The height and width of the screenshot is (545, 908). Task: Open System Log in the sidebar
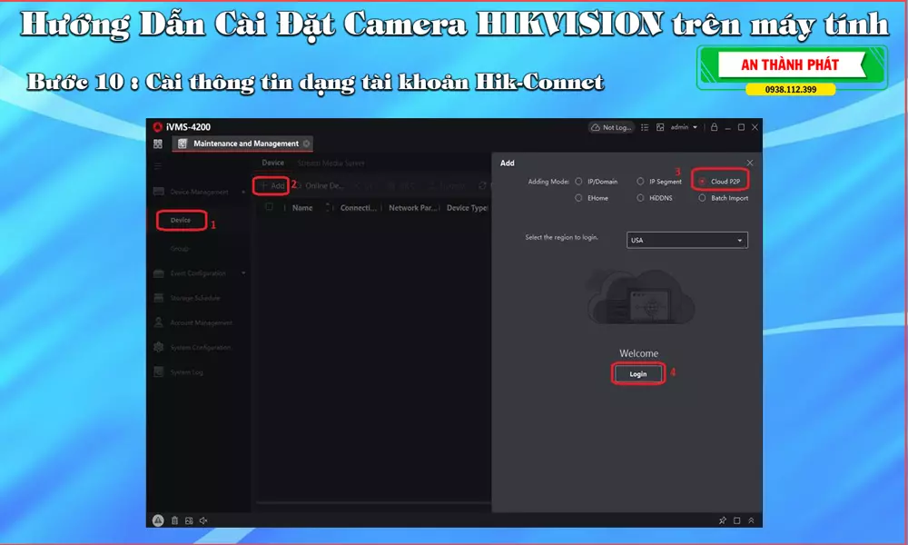point(186,372)
